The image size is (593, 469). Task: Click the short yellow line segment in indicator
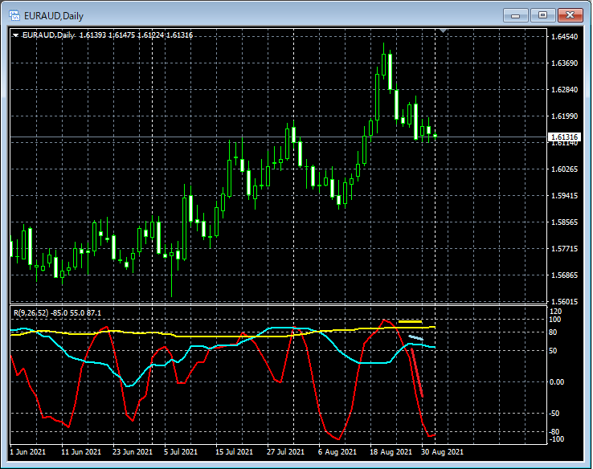pos(410,322)
